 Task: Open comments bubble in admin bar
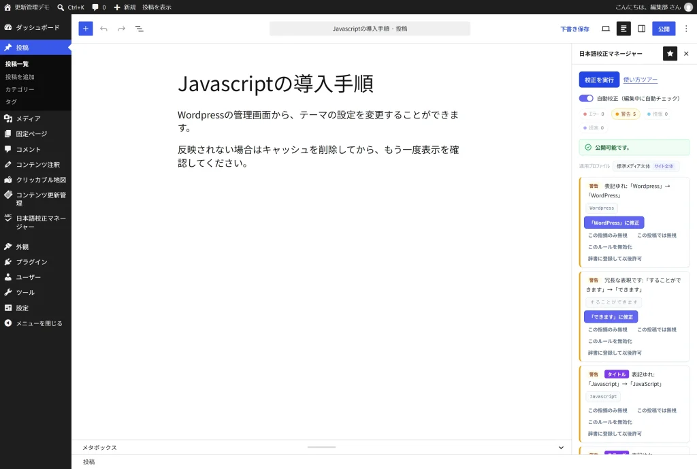pyautogui.click(x=99, y=7)
